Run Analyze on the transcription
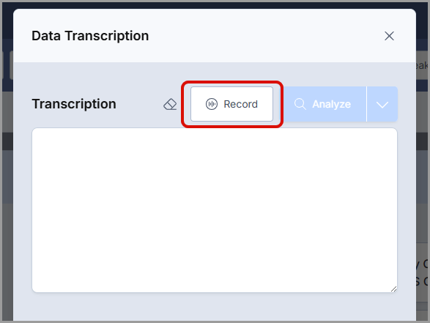Screen dimensions: 430x323 coord(325,104)
